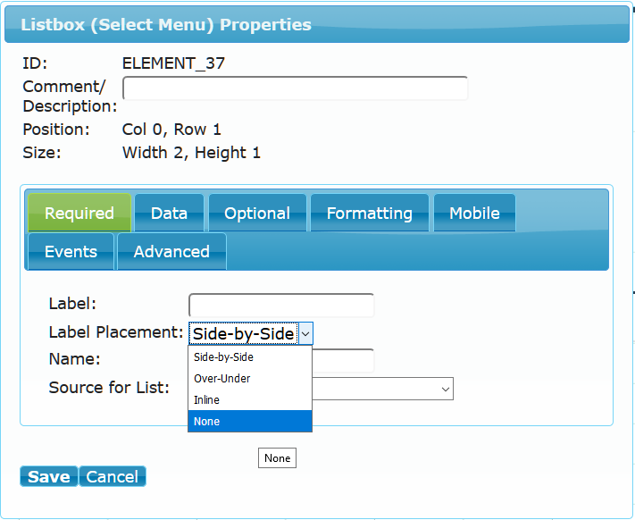Click the Cancel button
This screenshot has height=520, width=635.
click(113, 476)
